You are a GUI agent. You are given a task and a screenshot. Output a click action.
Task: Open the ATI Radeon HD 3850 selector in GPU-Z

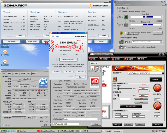(x=80, y=124)
